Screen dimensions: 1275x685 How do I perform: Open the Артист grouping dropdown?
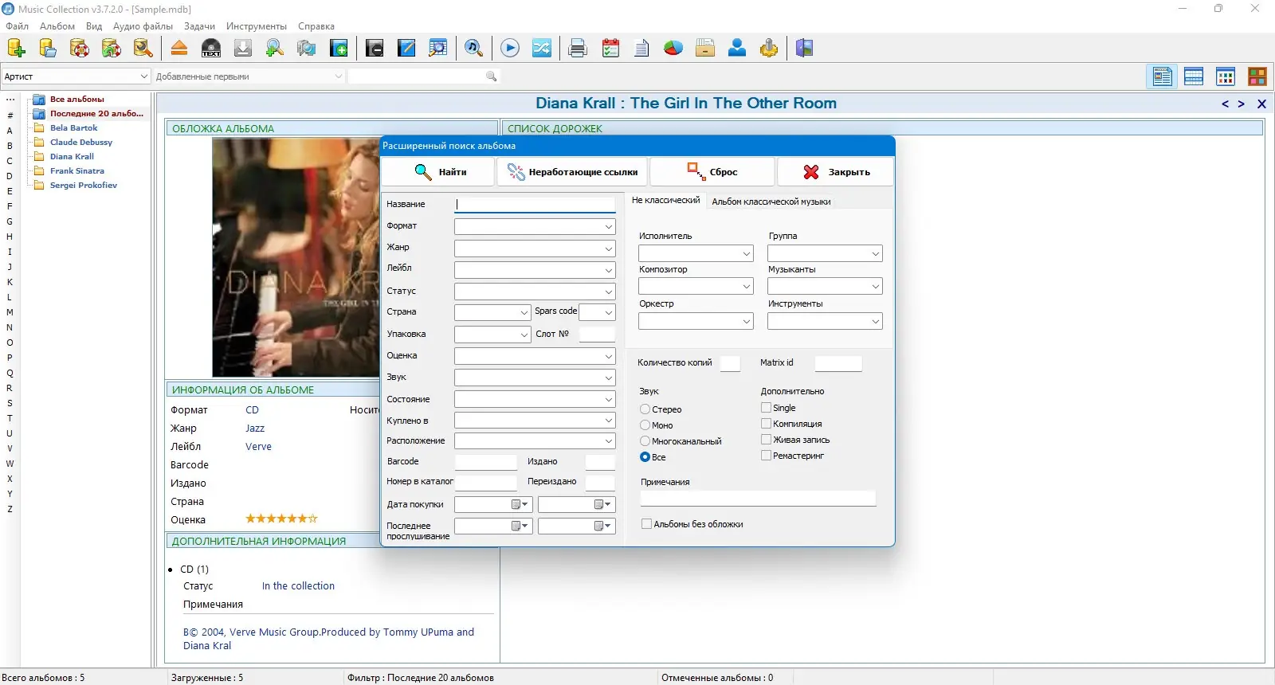[76, 76]
